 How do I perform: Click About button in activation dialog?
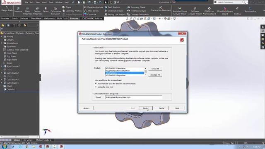[x=87, y=108]
